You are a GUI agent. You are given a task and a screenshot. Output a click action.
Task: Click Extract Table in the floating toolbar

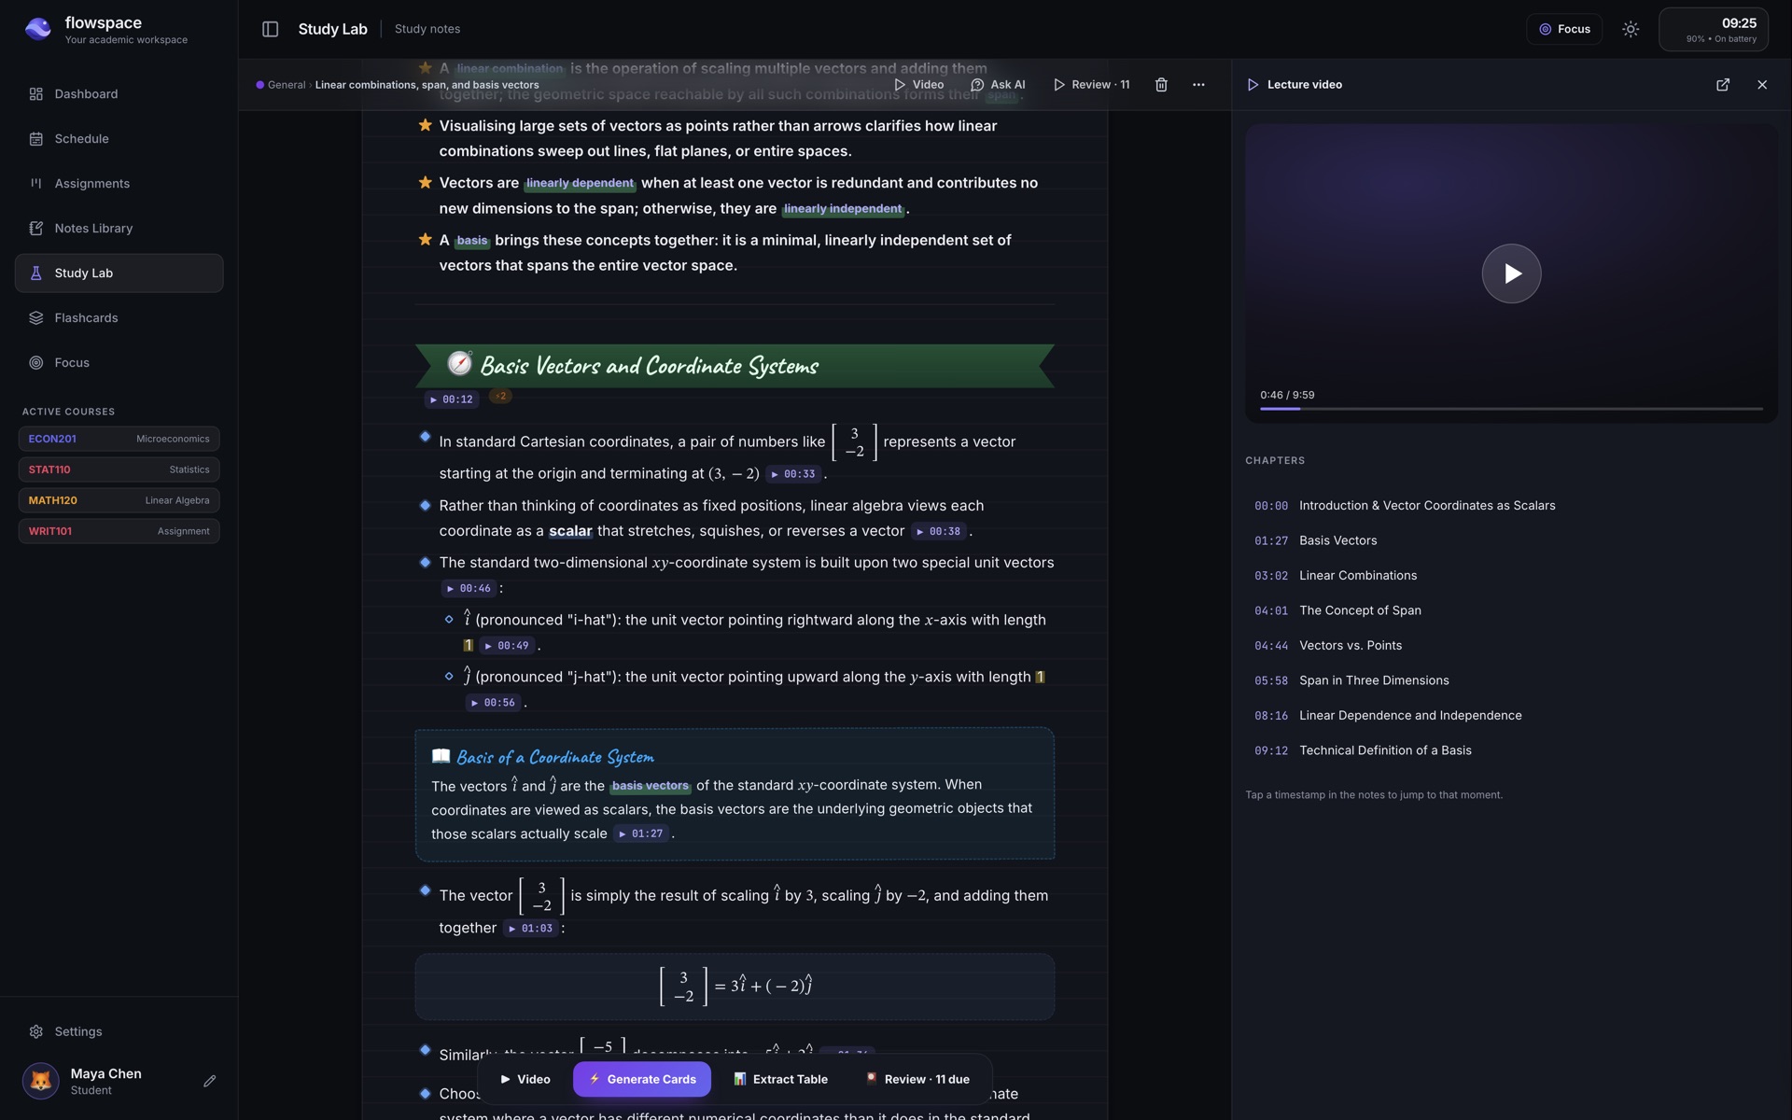[780, 1079]
